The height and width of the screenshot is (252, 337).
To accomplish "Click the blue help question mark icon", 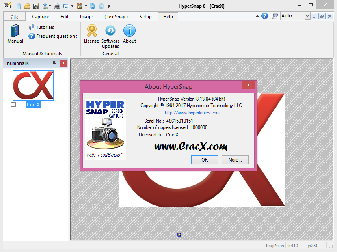I will pyautogui.click(x=265, y=16).
